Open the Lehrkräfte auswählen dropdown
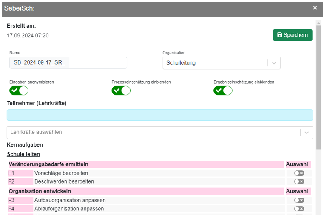Screen dimensions: 324x218 [153, 132]
